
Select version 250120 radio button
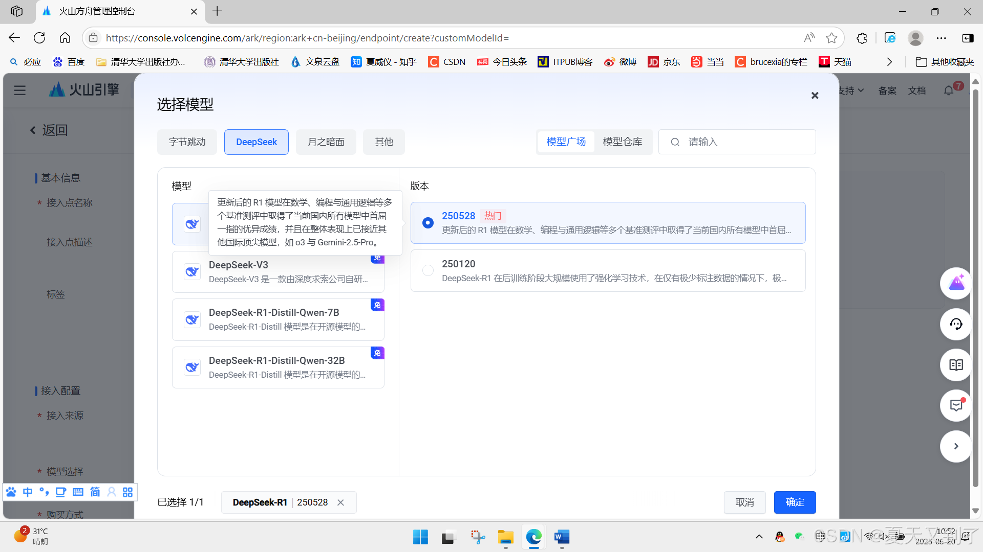coord(428,270)
